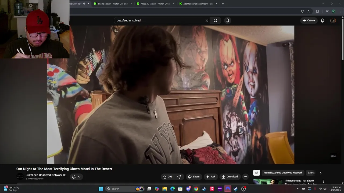Open the Chrome extensions puzzle icon
The width and height of the screenshot is (344, 193).
click(318, 11)
